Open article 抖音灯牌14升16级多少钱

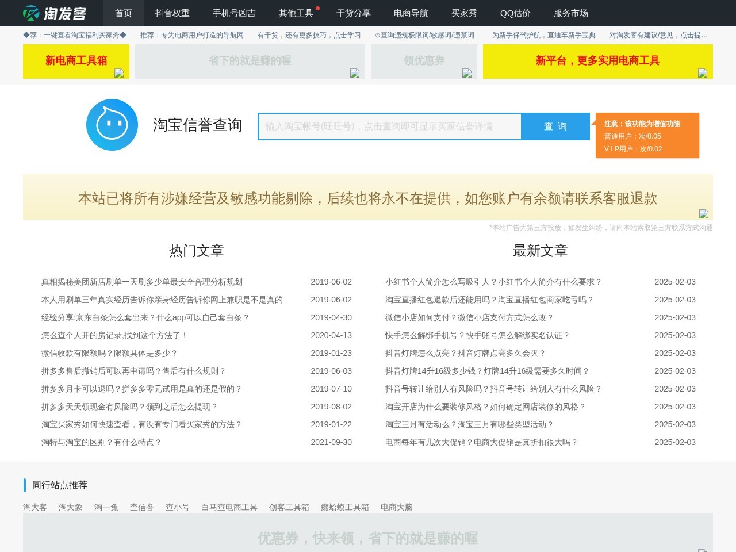tap(487, 371)
